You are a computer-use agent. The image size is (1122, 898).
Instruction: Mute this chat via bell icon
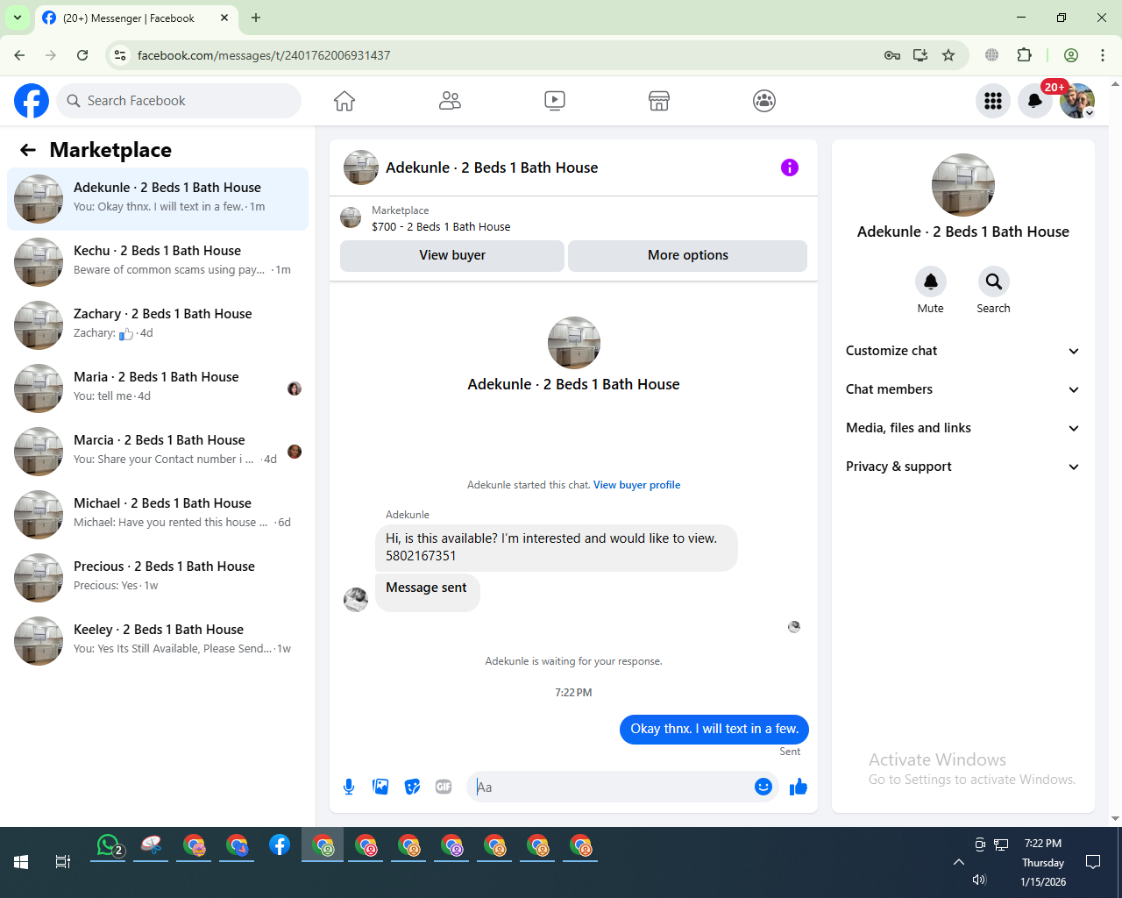[x=931, y=282]
